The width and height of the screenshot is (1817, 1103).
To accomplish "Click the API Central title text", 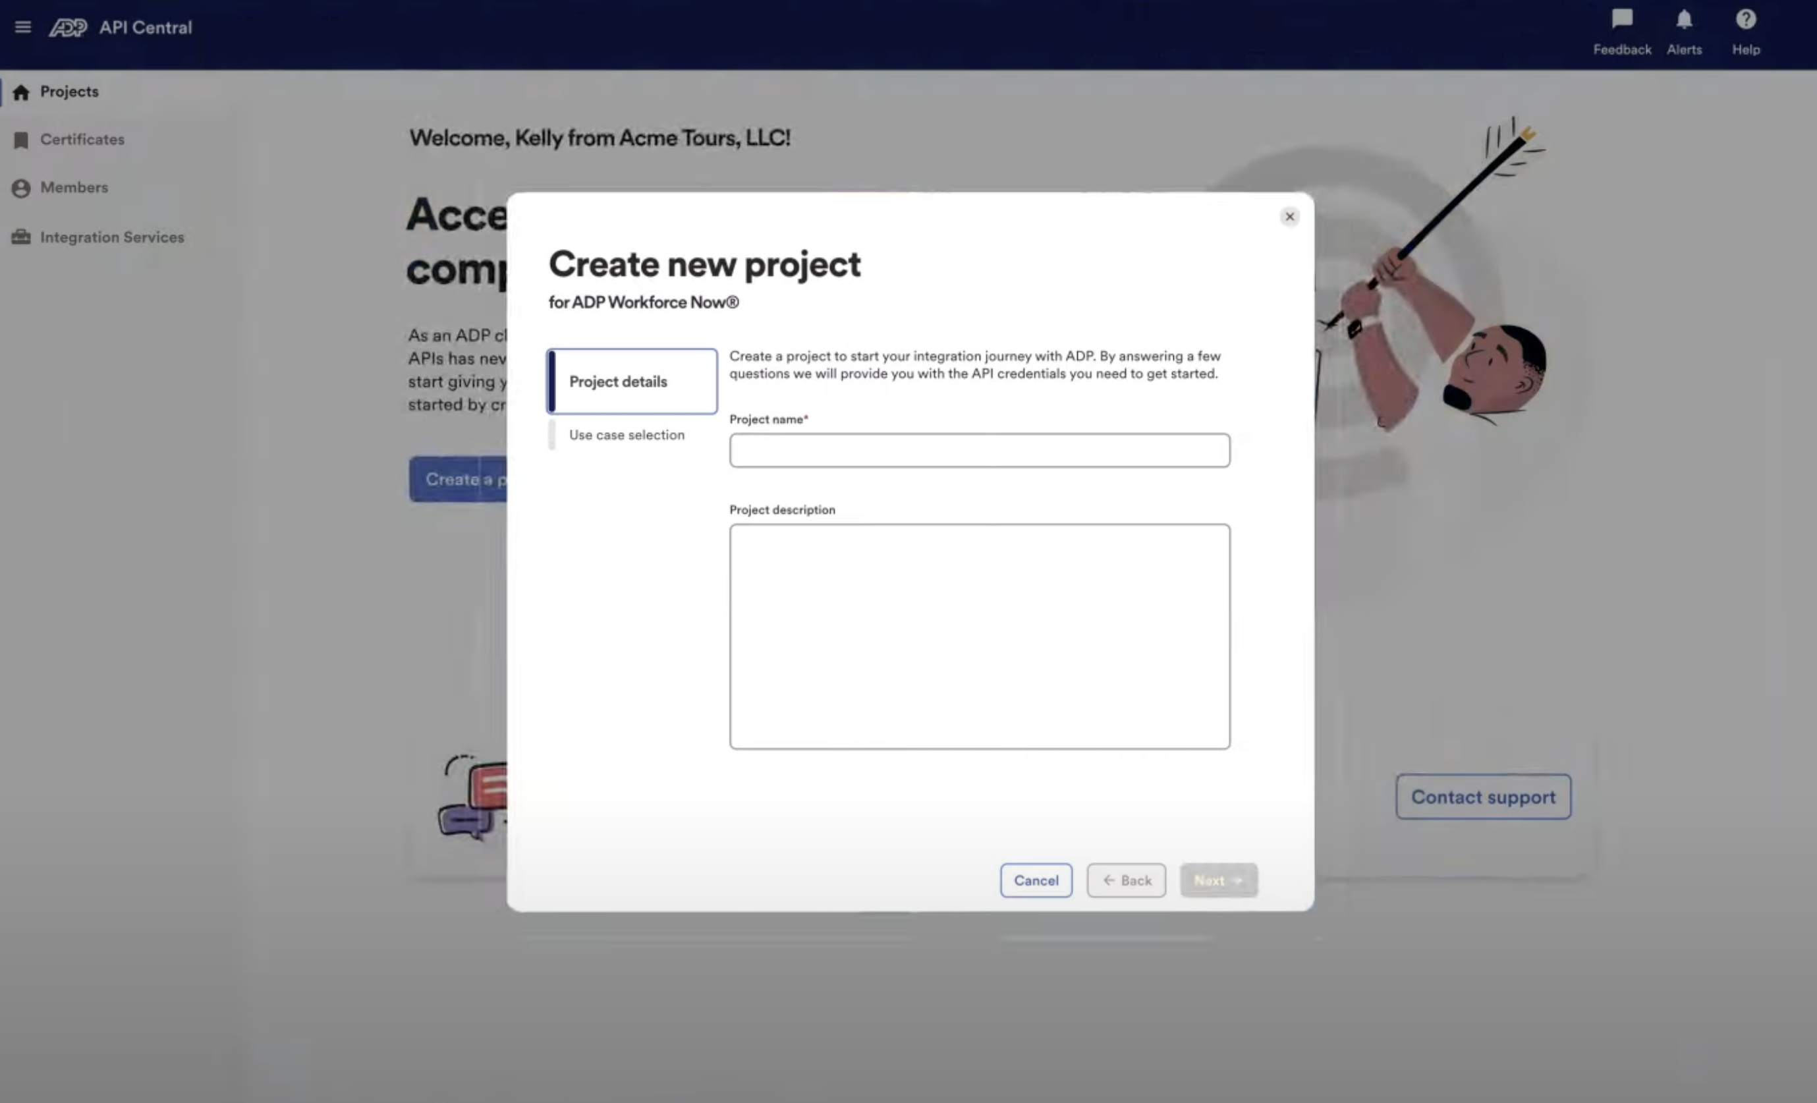I will coord(146,28).
